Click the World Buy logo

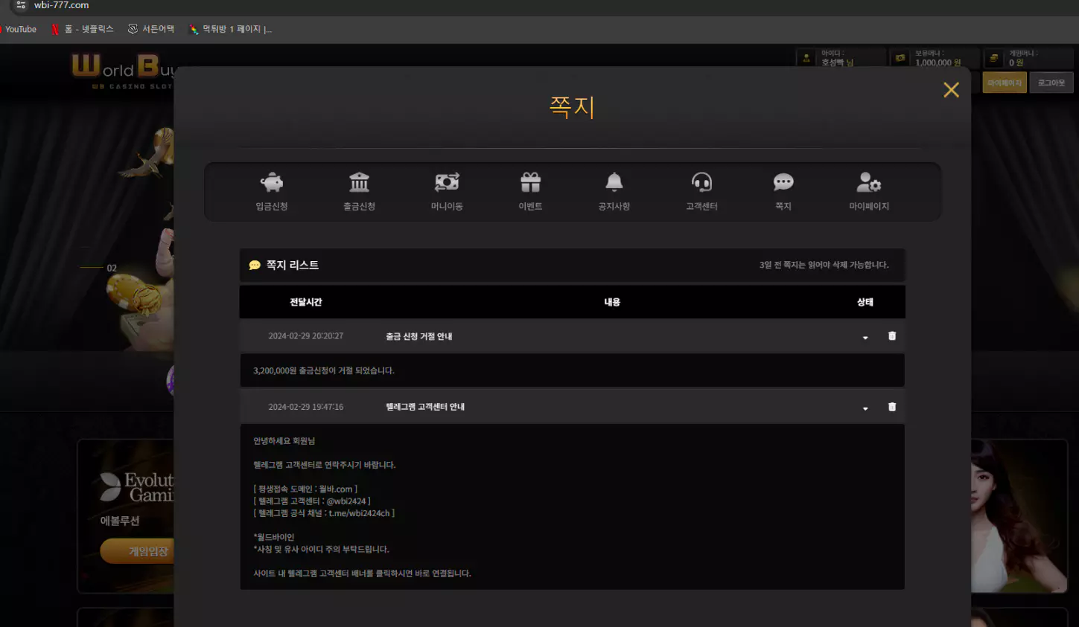click(123, 71)
